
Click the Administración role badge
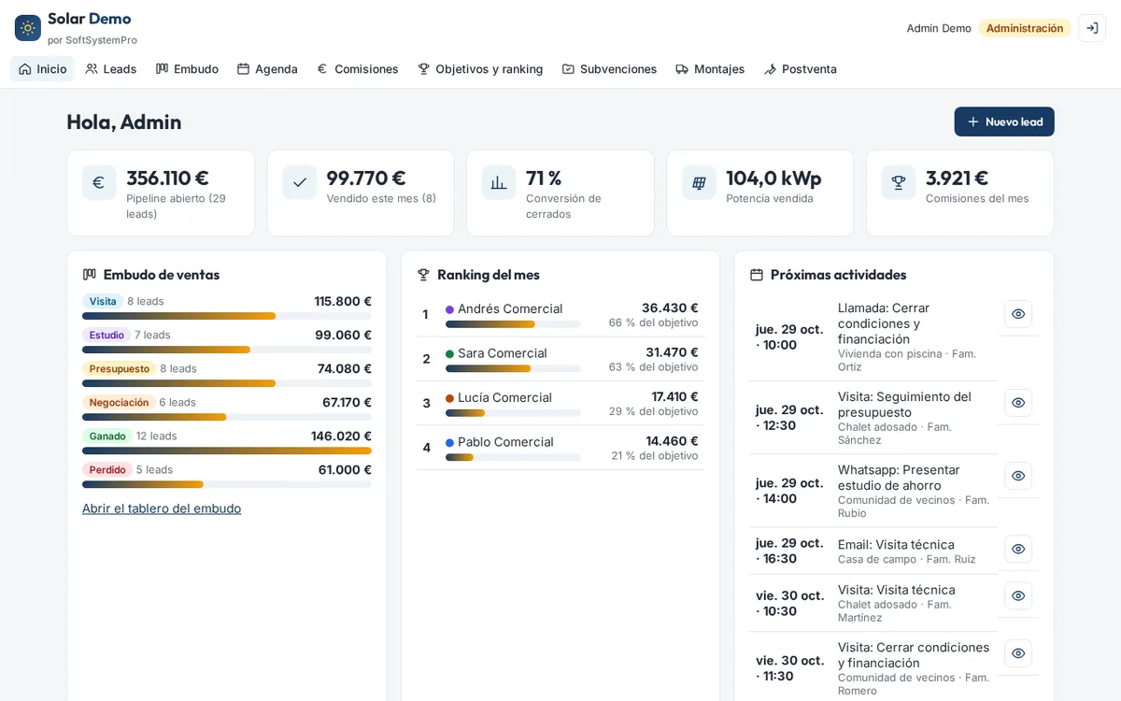pos(1025,28)
